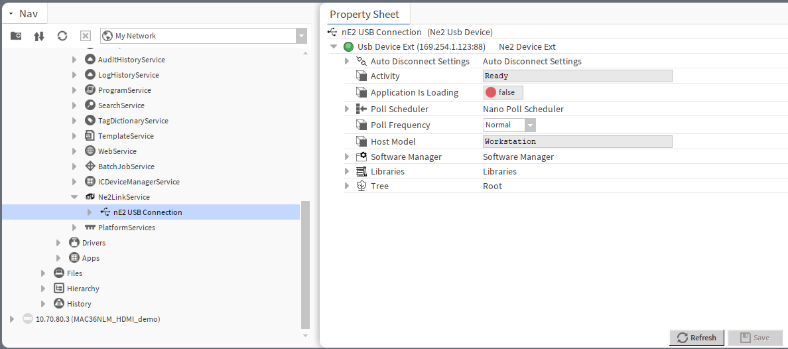Viewport: 788px width, 349px height.
Task: Select nE2 USB Connection tree item
Action: (x=147, y=212)
